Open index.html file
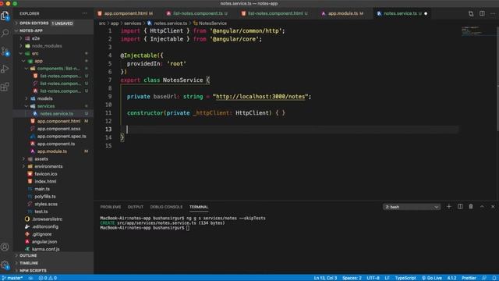 pyautogui.click(x=45, y=181)
